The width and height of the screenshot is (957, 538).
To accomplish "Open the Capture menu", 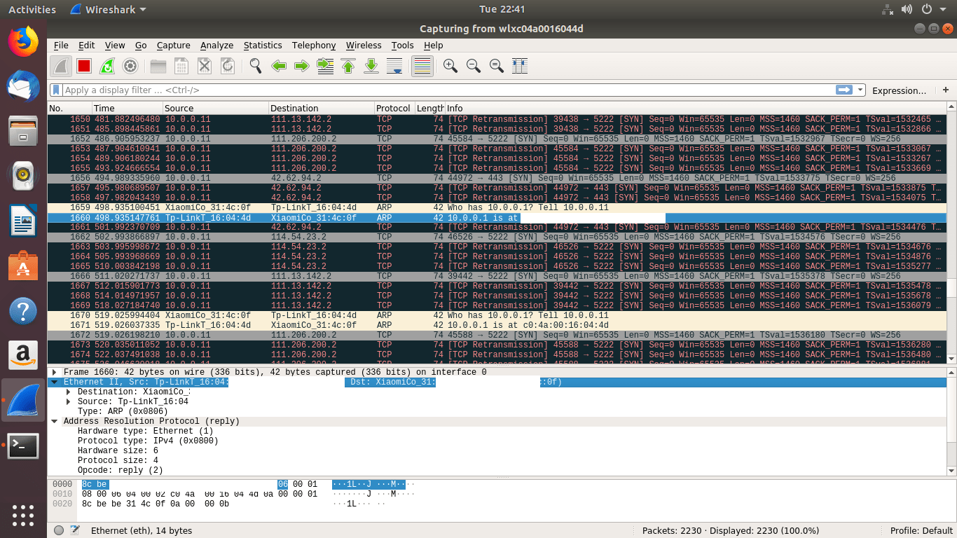I will [x=173, y=45].
